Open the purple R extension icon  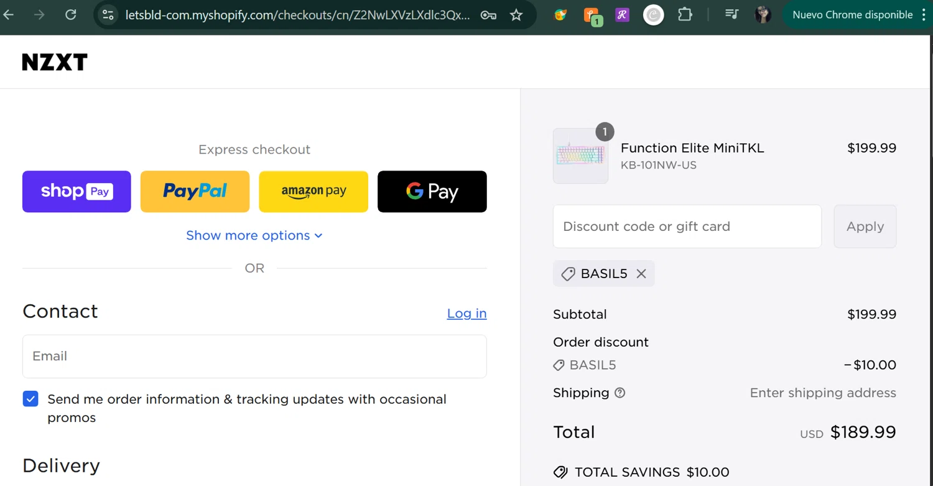point(622,14)
